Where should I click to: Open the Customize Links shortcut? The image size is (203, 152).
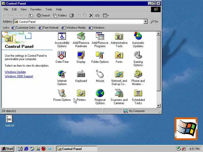[x=24, y=28]
